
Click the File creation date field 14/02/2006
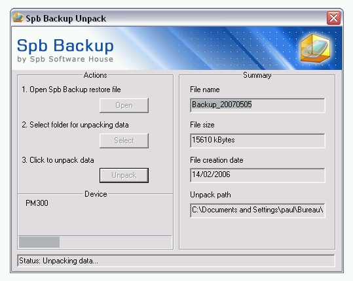pos(257,175)
